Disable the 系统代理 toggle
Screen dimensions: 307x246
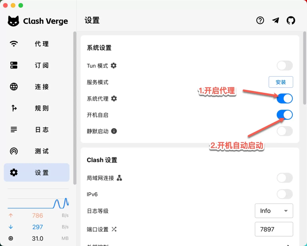tap(284, 98)
